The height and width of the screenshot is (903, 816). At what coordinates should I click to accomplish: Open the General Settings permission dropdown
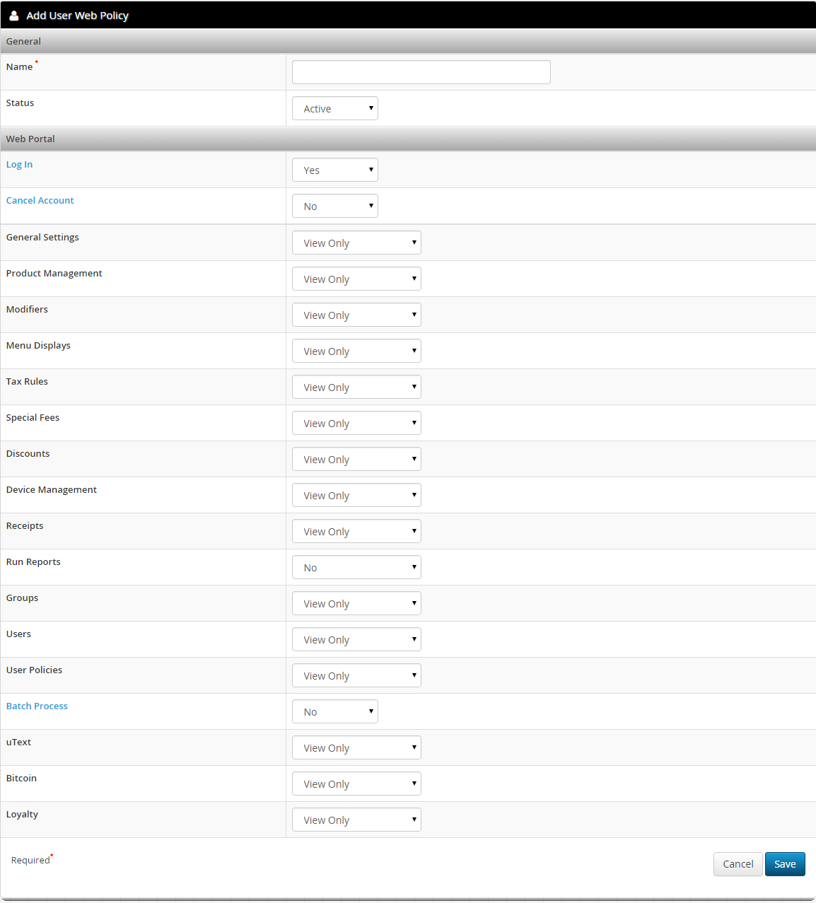pyautogui.click(x=356, y=243)
